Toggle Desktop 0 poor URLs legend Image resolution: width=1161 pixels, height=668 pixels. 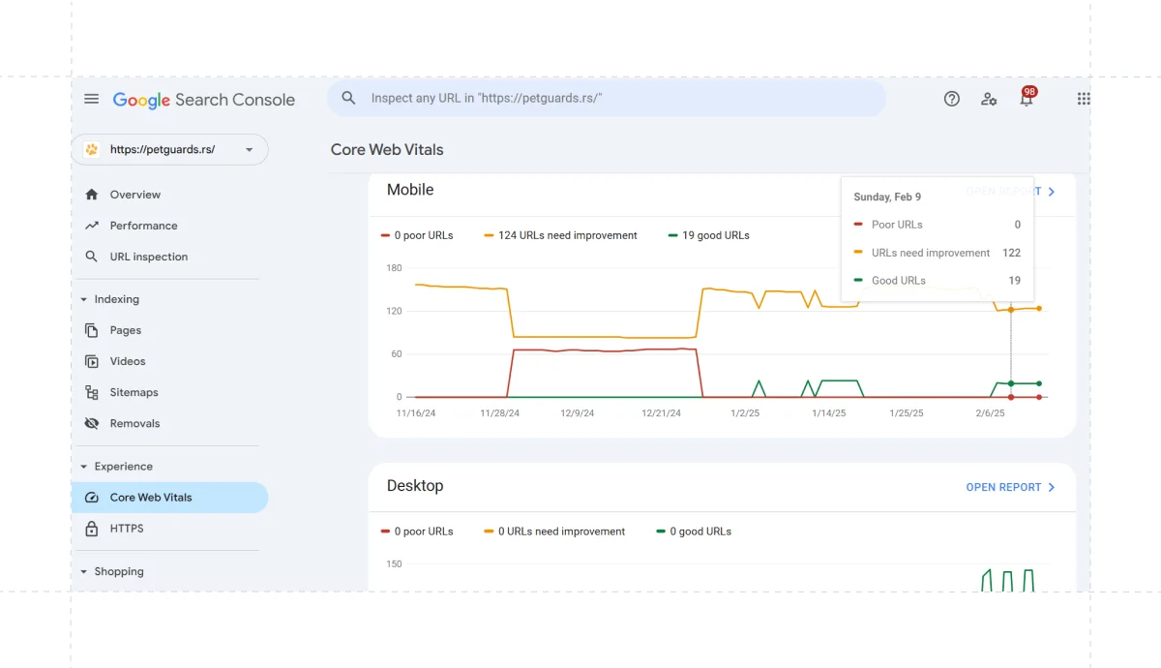click(x=416, y=531)
